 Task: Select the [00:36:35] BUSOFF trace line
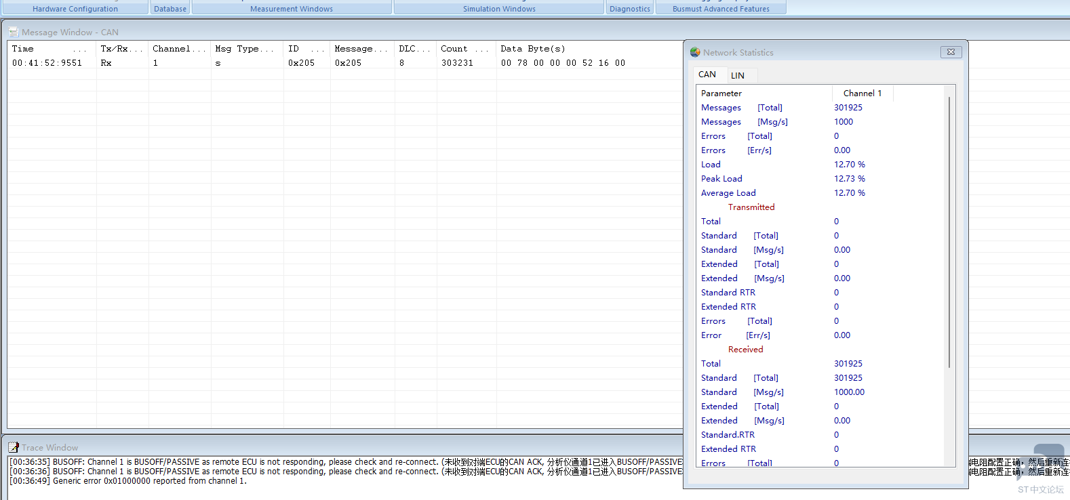tap(346, 462)
